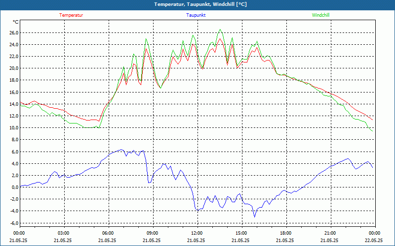
Task: Click the 21.05.25 date under 12:00
Action: 196,240
